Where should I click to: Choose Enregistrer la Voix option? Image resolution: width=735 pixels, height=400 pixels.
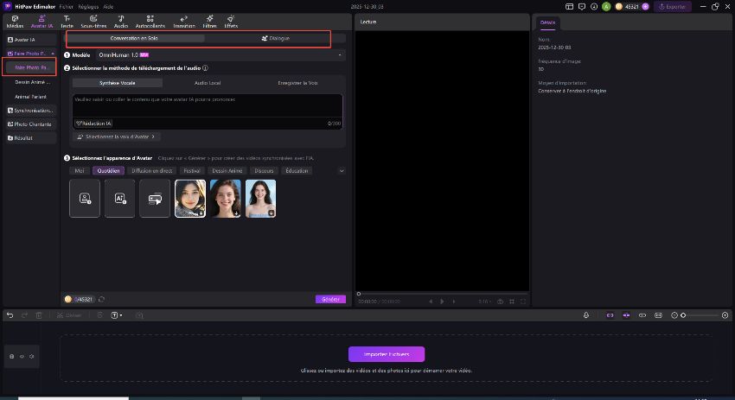(x=297, y=82)
